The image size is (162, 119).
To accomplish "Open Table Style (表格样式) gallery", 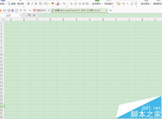I will (157, 4).
